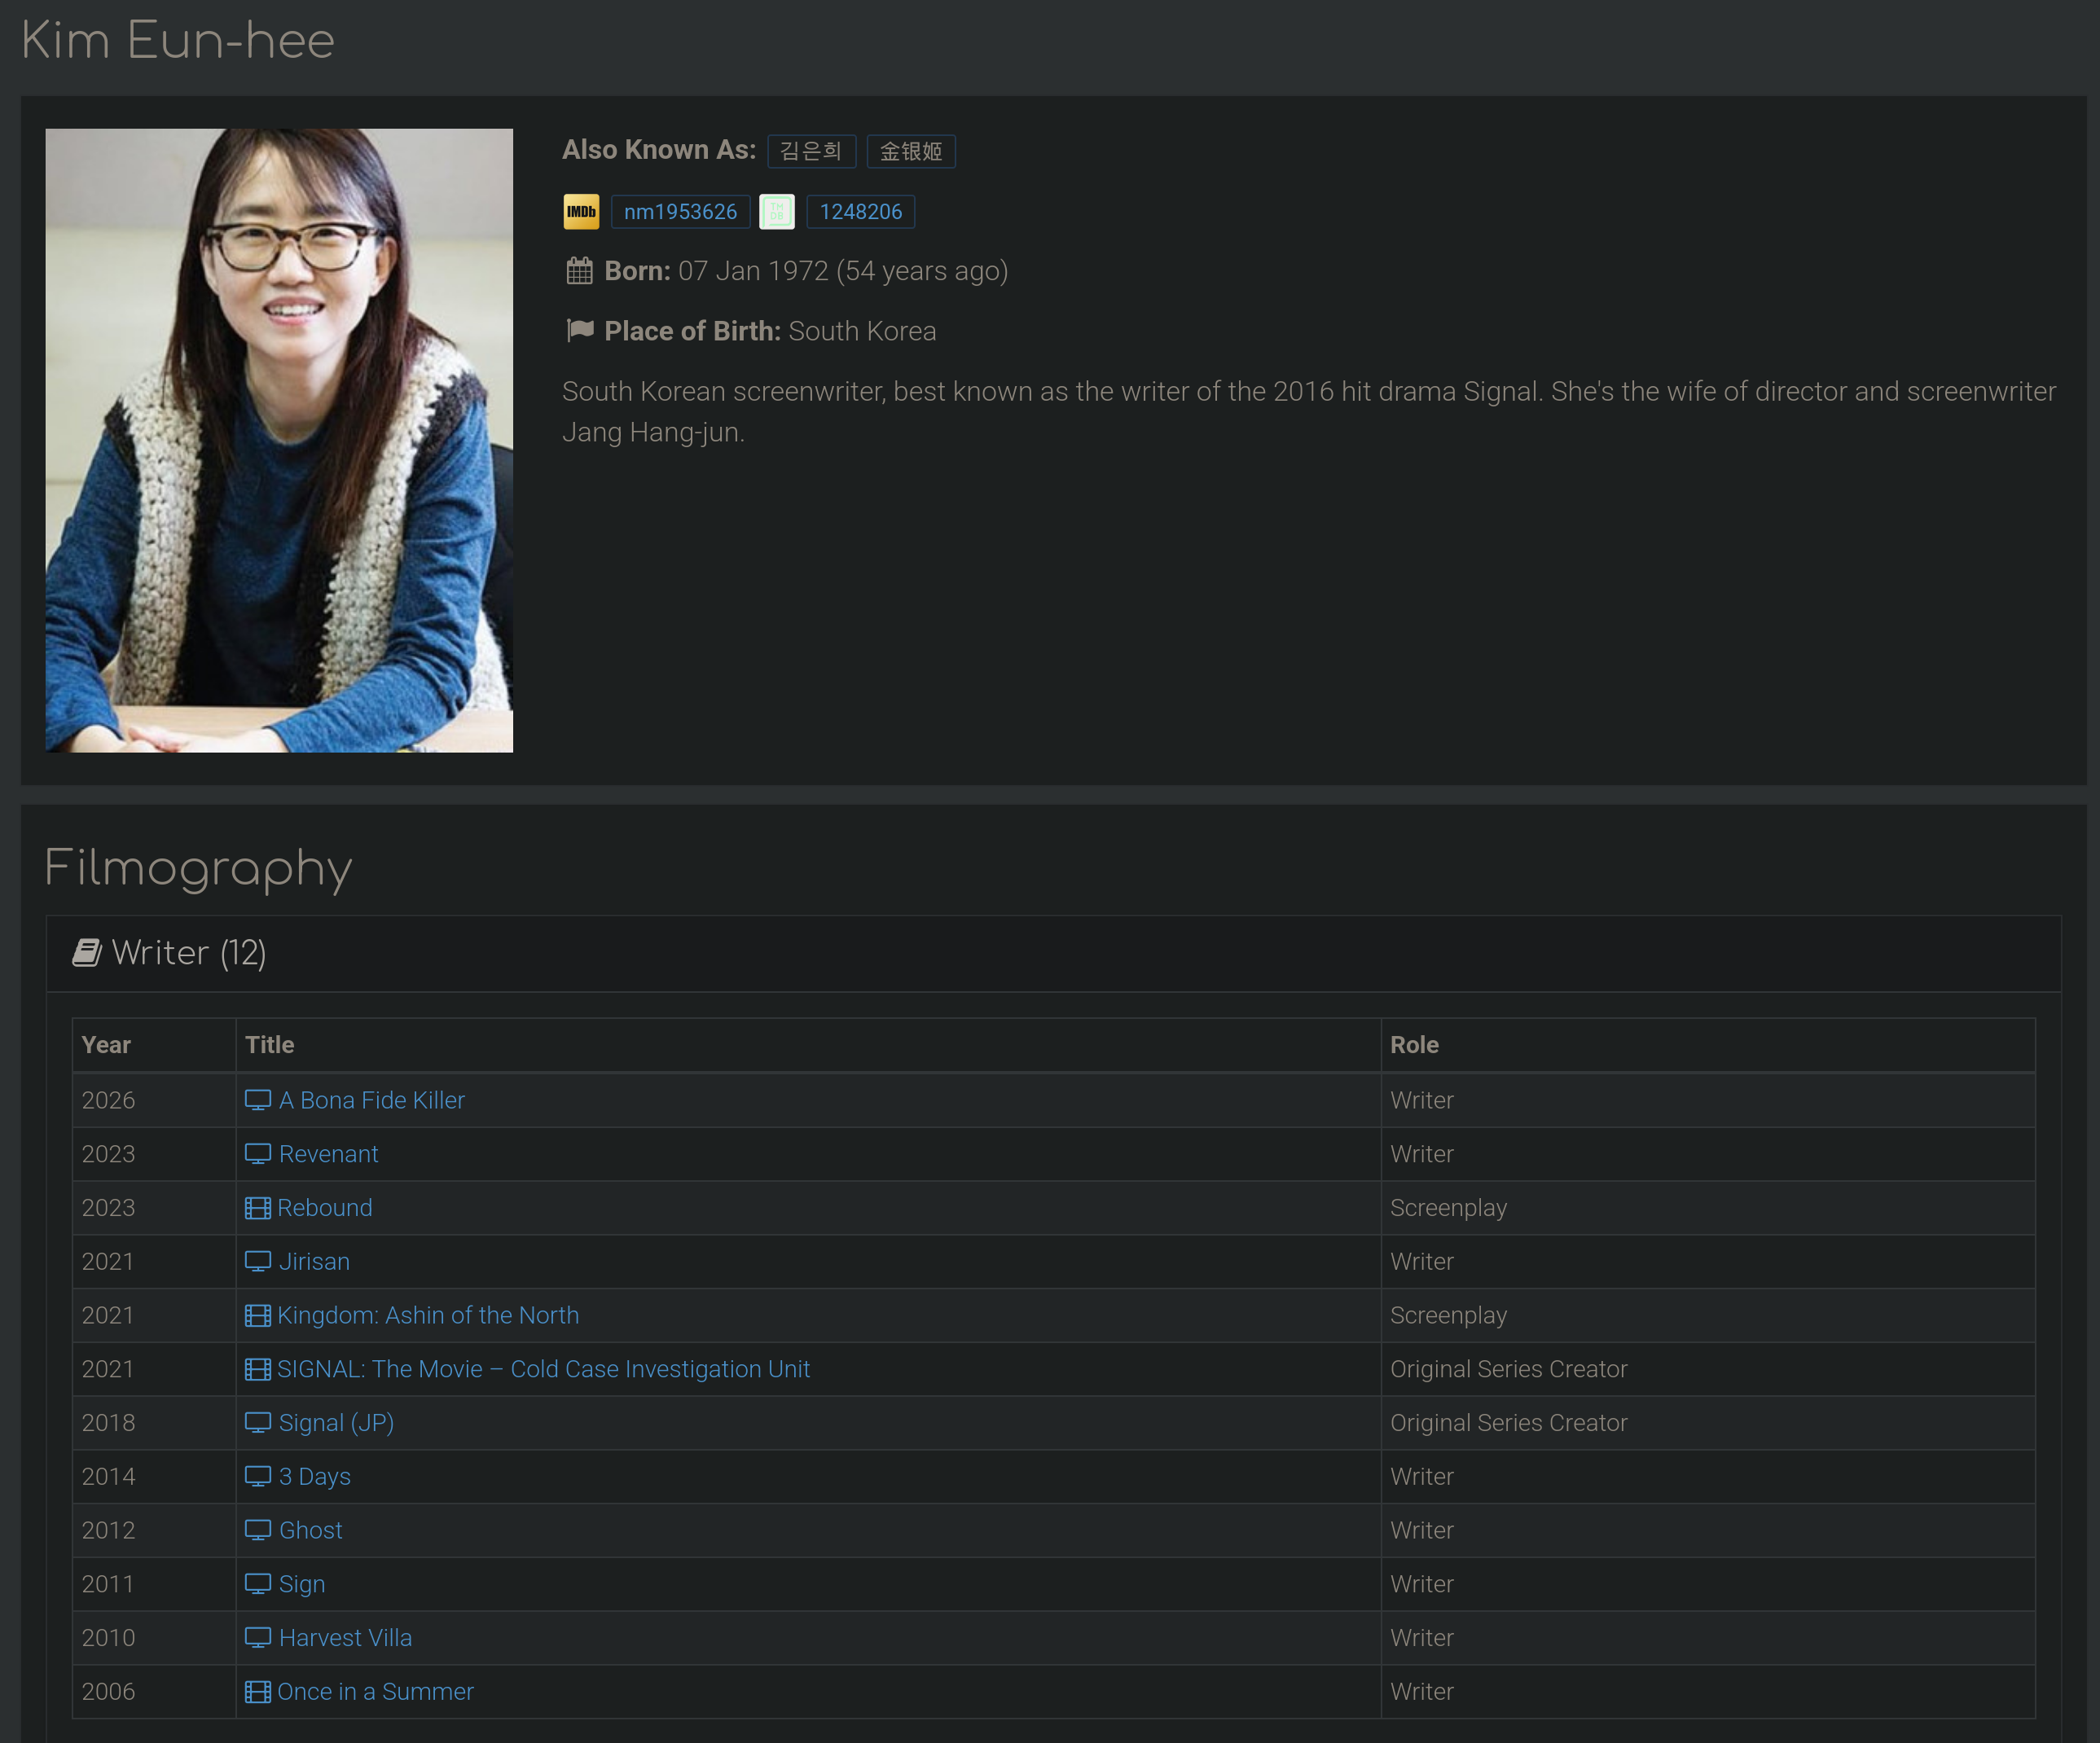The image size is (2100, 1743).
Task: Click year 2006 in the Once in a Summer row
Action: 108,1692
